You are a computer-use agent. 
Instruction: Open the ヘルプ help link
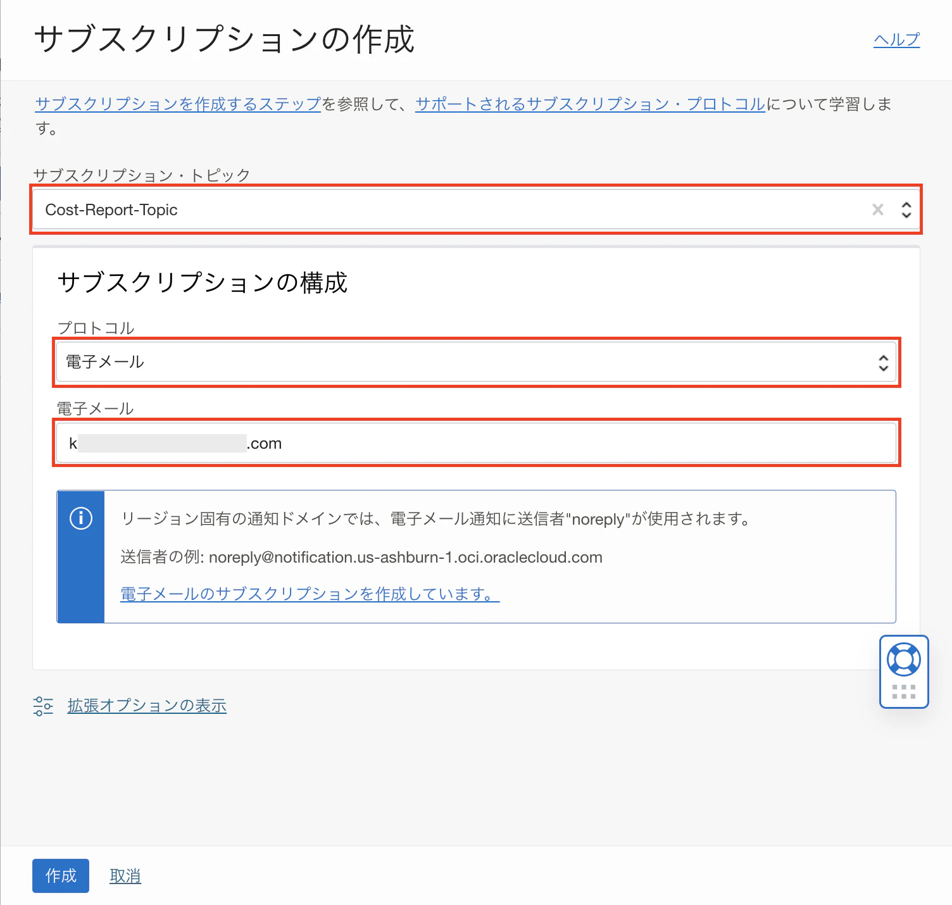tap(897, 39)
